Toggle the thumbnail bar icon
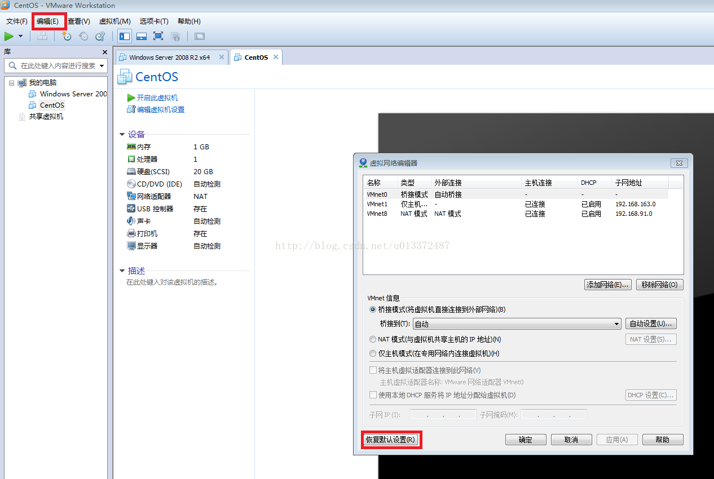 (142, 36)
